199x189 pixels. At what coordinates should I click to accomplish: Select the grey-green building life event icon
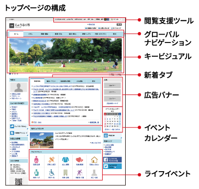point(65,173)
